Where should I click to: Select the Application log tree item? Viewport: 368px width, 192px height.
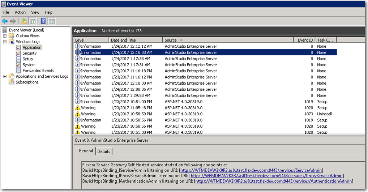(32, 47)
